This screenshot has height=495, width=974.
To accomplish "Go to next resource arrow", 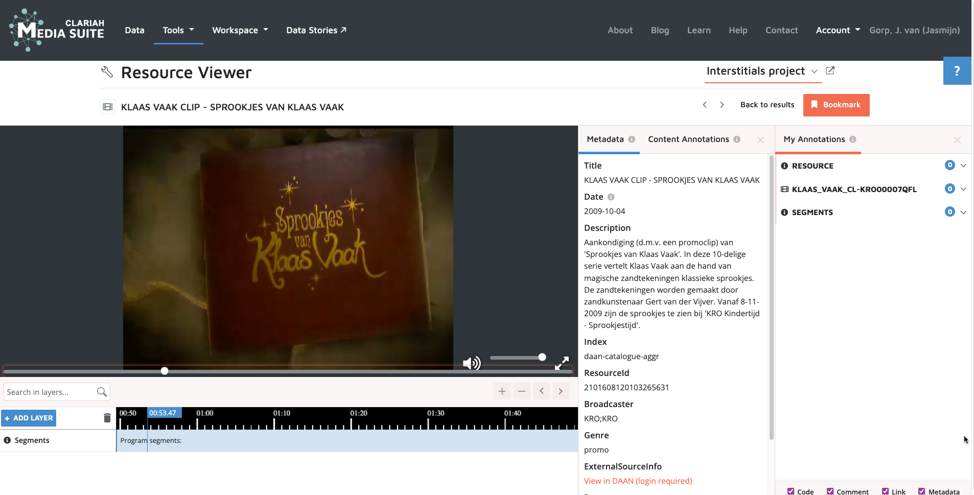I will coord(722,105).
